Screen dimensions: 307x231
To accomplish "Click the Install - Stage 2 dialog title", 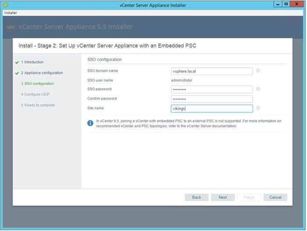I will coord(107,46).
